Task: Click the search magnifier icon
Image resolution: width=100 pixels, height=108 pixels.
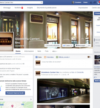Action: click(41, 2)
